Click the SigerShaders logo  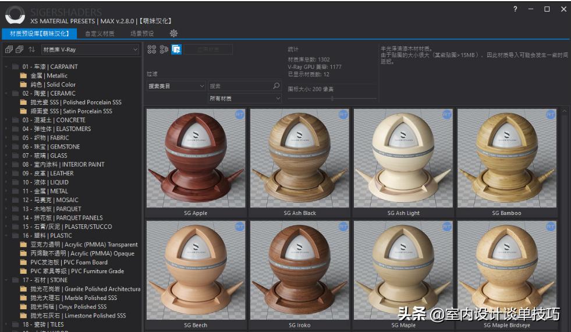[x=15, y=15]
